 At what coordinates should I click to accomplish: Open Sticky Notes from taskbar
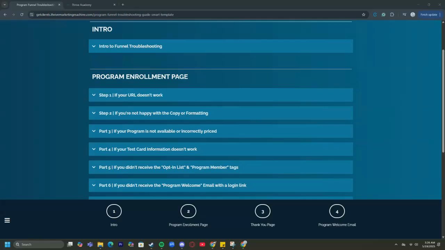[222, 244]
